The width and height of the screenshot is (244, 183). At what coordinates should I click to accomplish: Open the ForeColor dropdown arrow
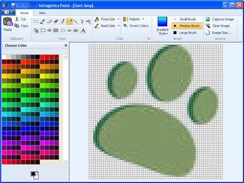(x=119, y=19)
